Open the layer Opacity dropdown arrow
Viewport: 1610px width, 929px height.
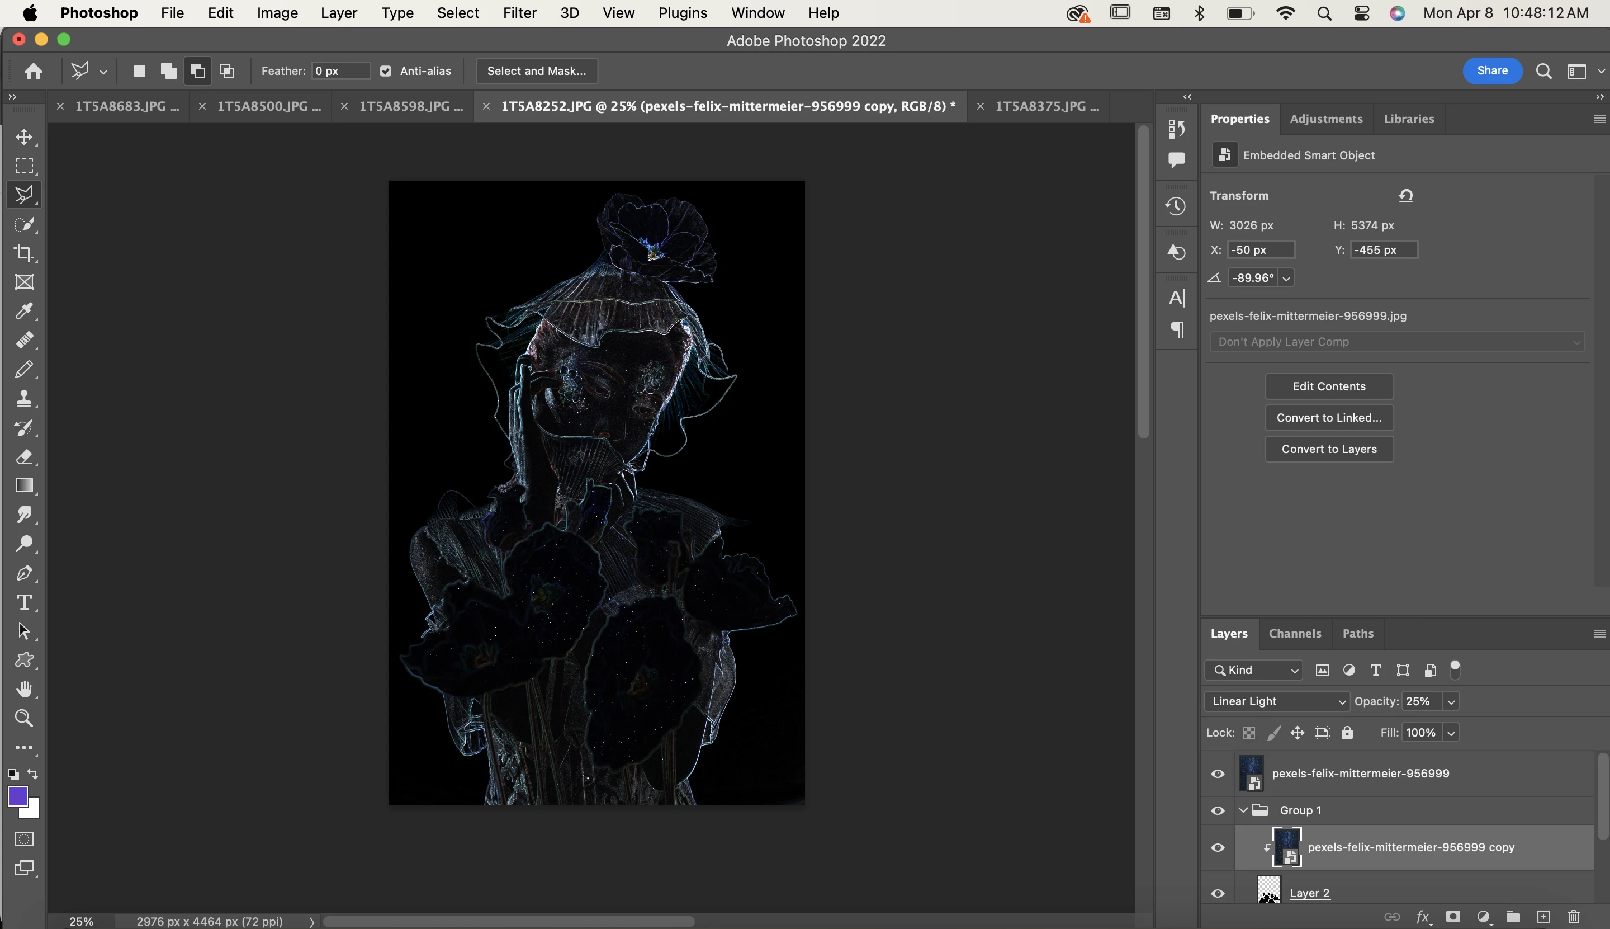point(1451,702)
